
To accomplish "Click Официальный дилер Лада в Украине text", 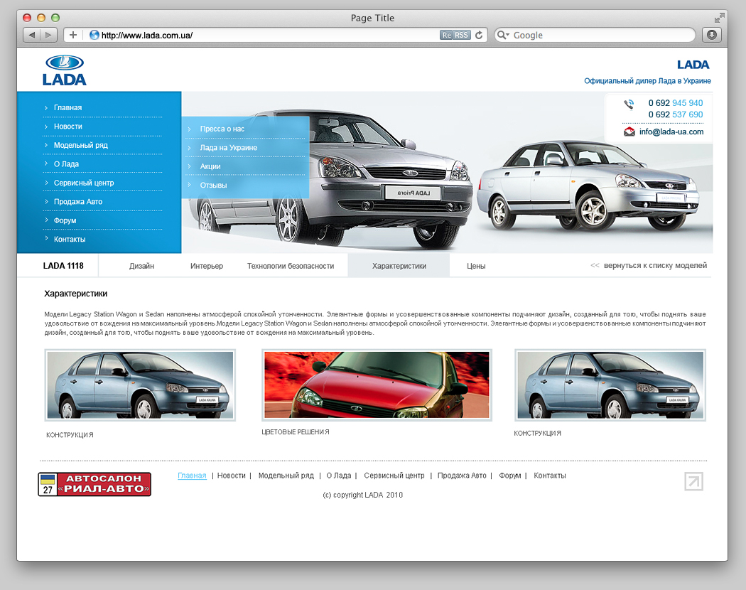I will [x=647, y=81].
